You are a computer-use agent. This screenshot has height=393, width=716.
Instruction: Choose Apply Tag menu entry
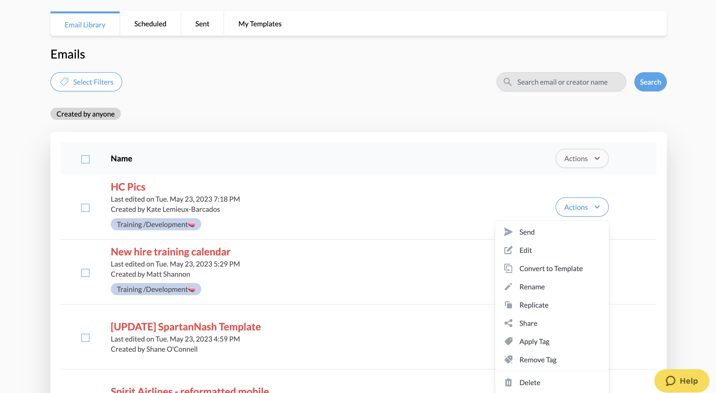[x=552, y=341]
